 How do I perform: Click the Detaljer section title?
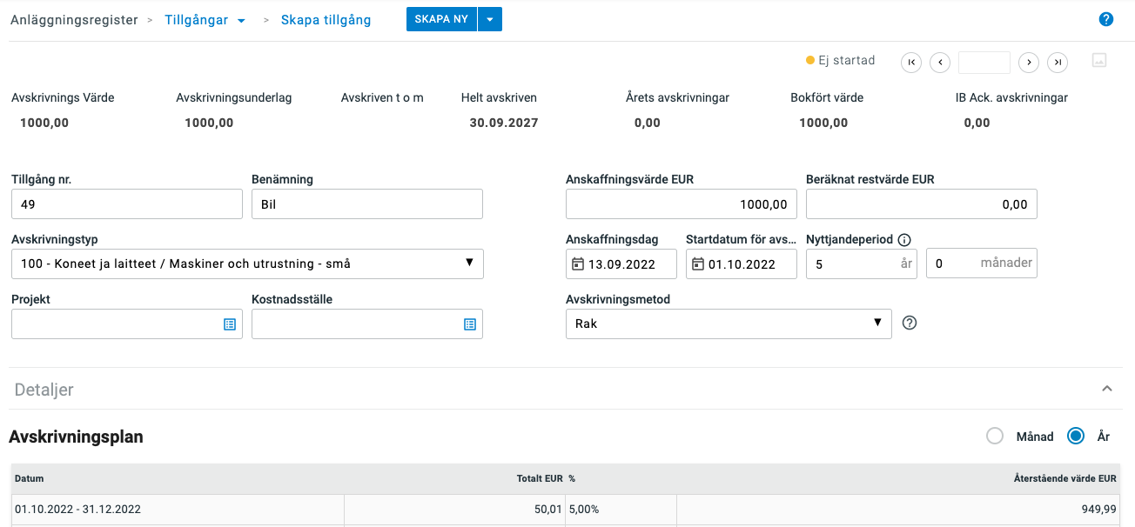[44, 390]
